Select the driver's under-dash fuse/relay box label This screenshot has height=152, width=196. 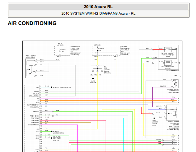click(125, 51)
